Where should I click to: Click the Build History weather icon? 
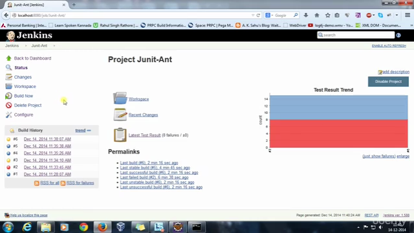click(12, 131)
